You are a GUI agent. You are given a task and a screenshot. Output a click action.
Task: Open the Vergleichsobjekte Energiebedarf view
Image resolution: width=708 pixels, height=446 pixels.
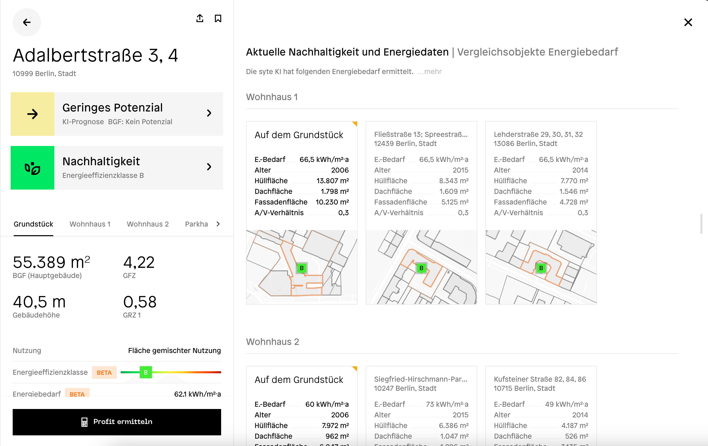point(538,52)
